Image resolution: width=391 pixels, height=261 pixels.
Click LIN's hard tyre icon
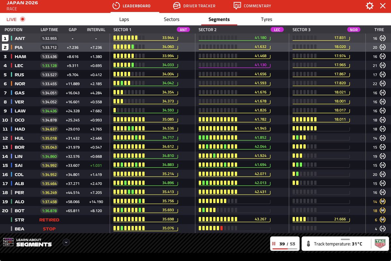(383, 157)
